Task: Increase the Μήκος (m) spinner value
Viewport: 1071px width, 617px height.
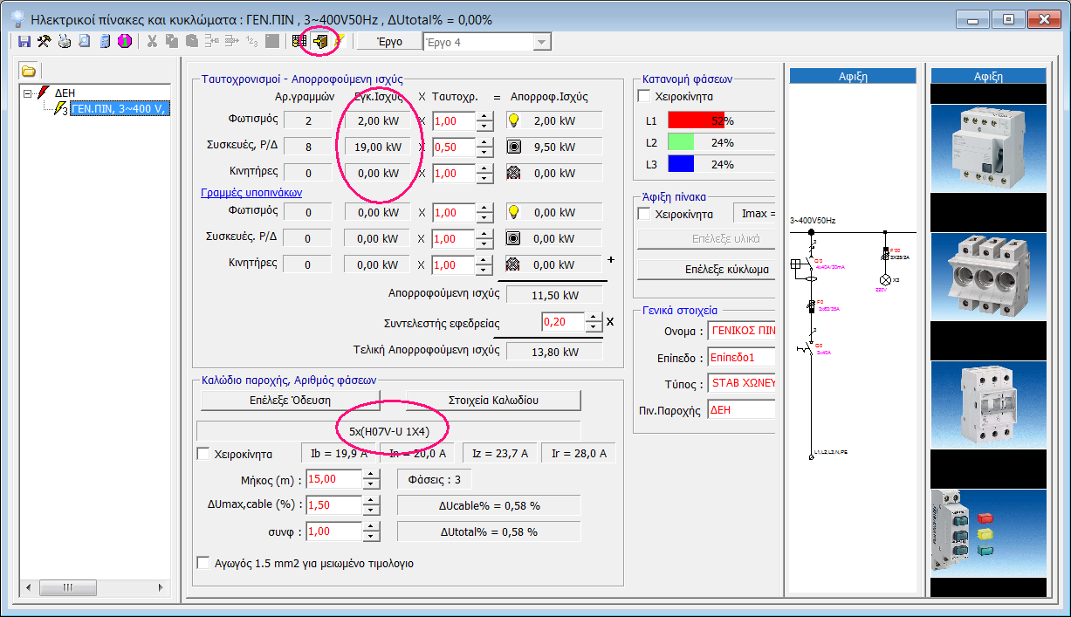Action: point(372,475)
